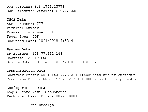
Task: Click the Terminal Number line
Action: (26, 28)
